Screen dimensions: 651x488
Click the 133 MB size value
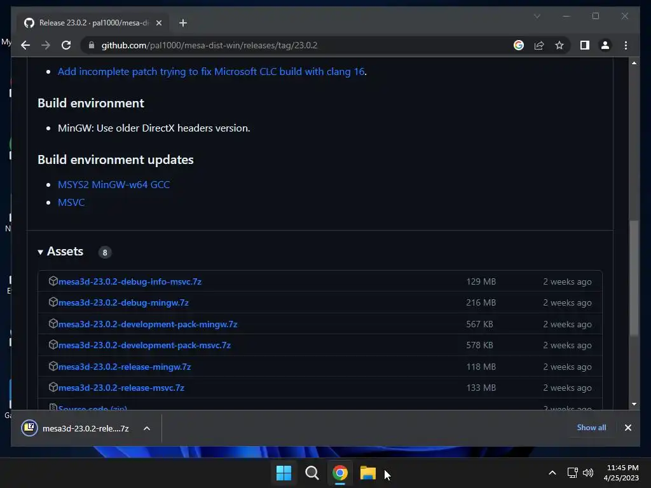click(x=481, y=388)
